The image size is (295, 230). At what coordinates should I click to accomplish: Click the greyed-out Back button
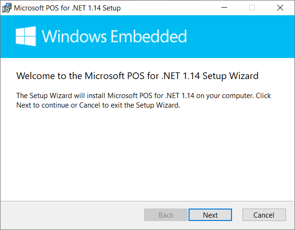pos(166,215)
